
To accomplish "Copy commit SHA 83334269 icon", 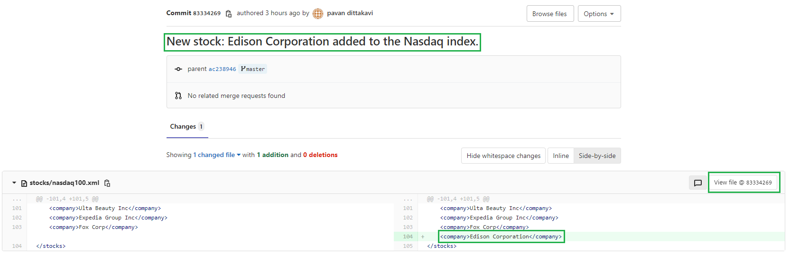I will point(229,14).
